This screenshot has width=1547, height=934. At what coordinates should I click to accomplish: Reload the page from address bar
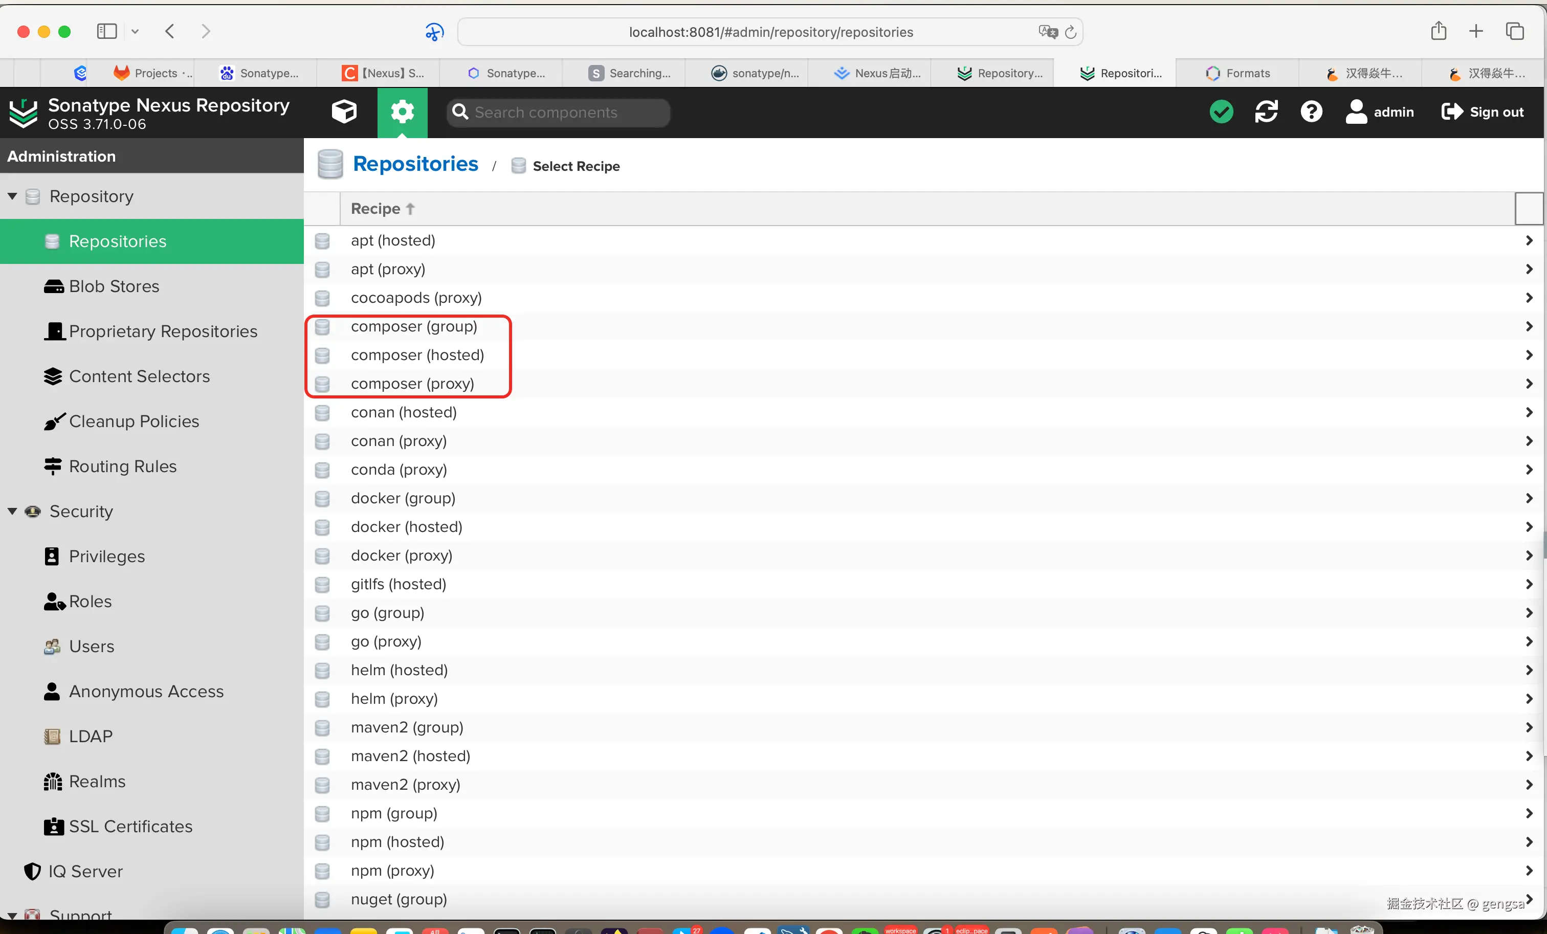pos(1070,32)
